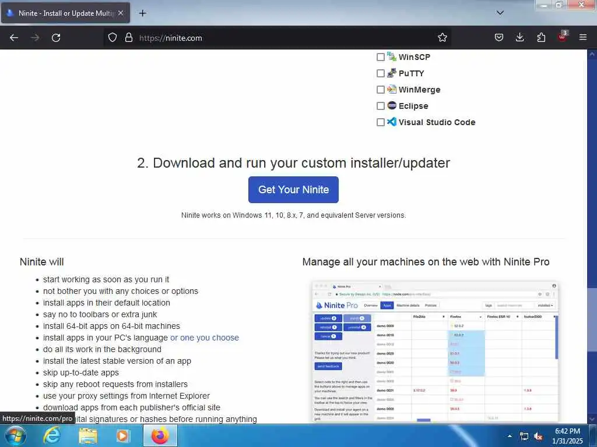Go back to the previous page
Screen dimensions: 597x447
[14, 38]
